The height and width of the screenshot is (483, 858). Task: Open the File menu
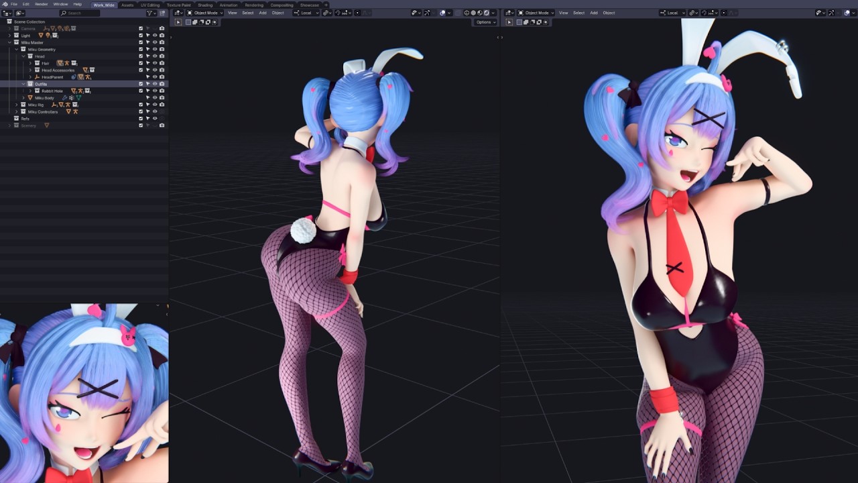(x=14, y=4)
